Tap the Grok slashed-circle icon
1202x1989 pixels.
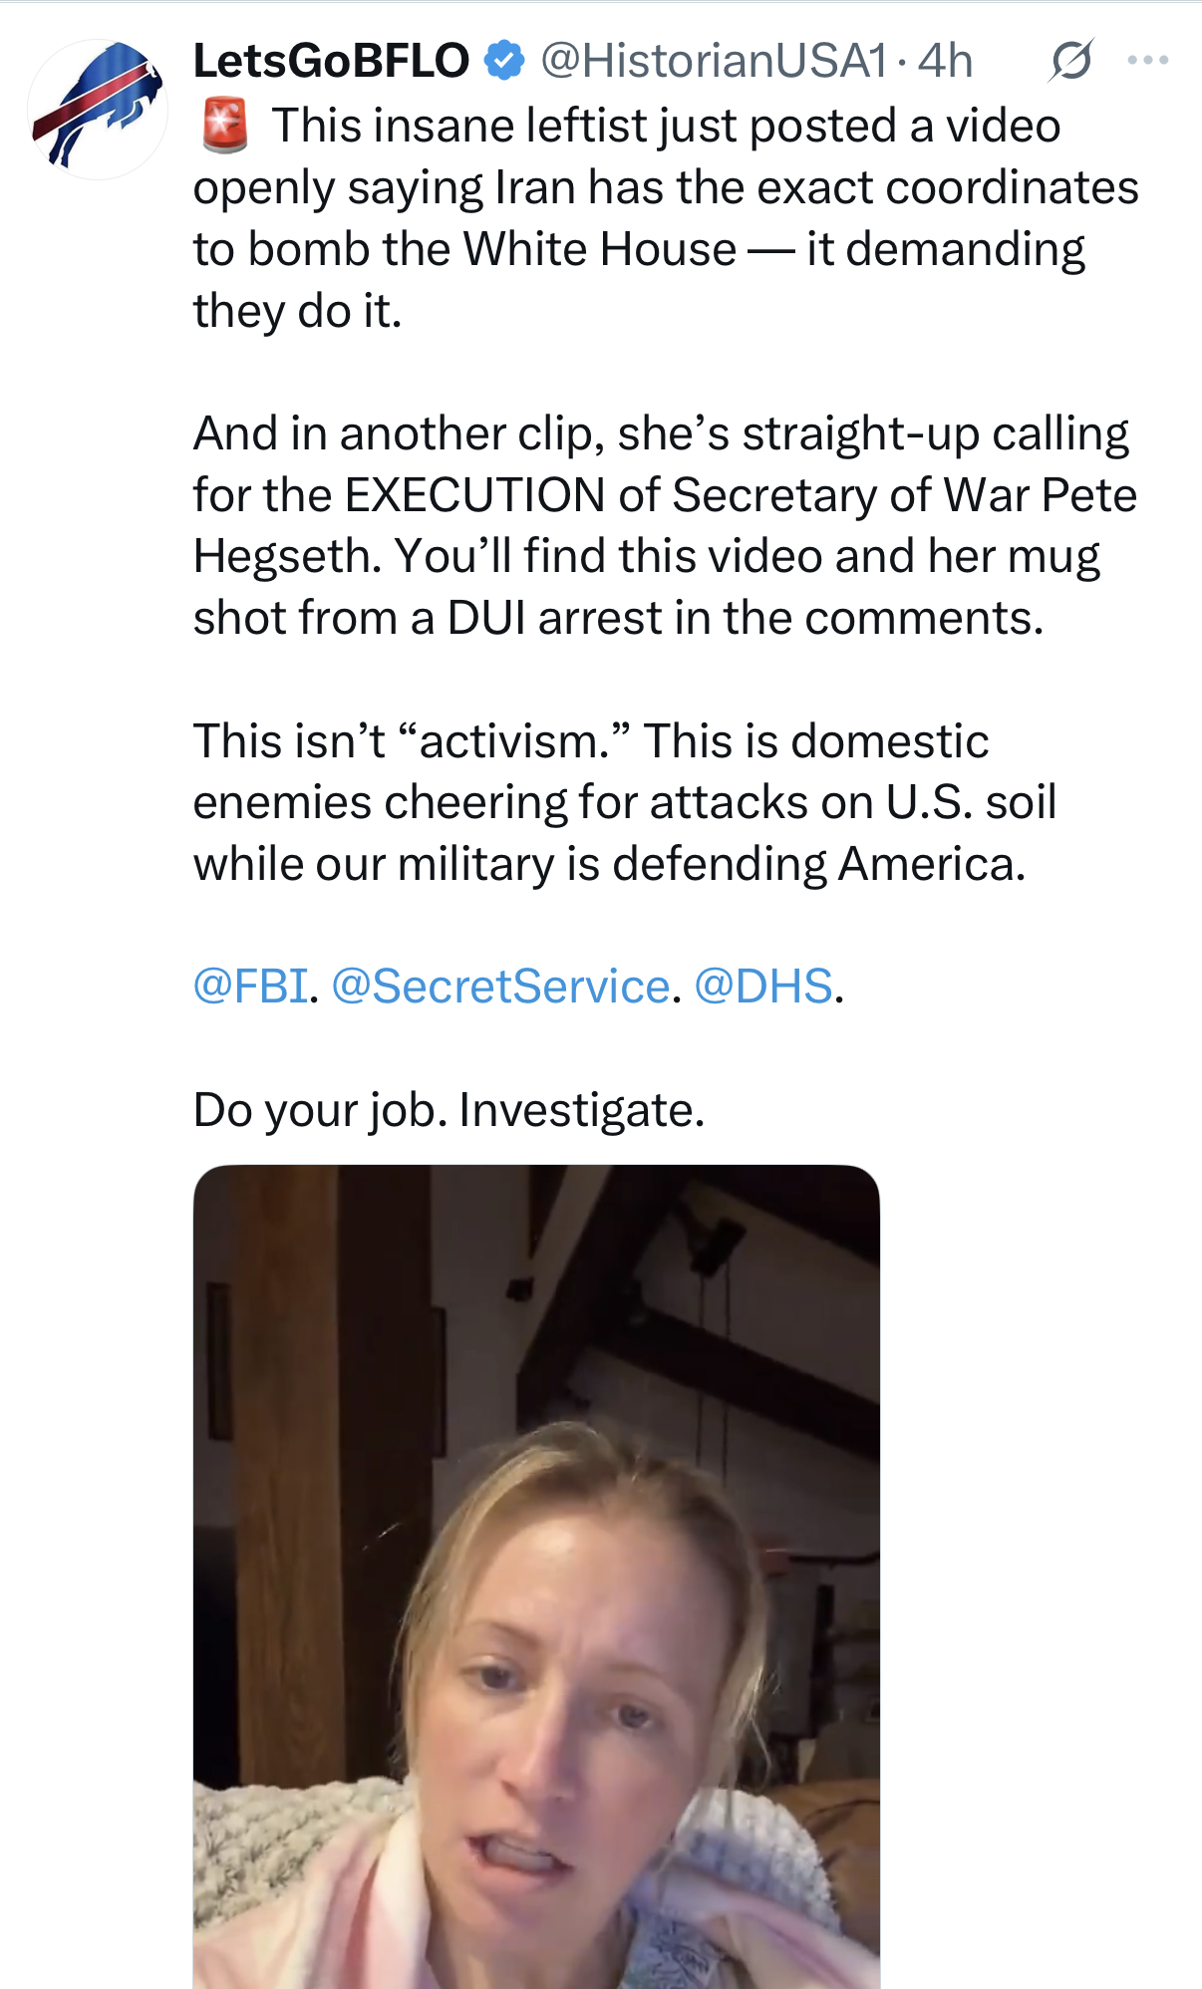coord(1071,62)
